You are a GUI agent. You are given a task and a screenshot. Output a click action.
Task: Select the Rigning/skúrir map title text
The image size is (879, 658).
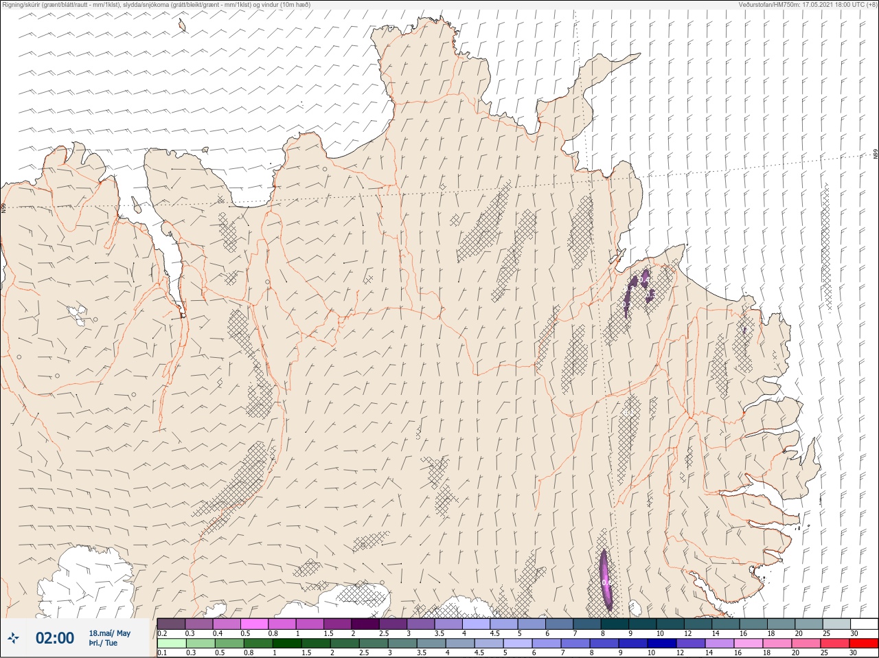[x=156, y=4]
